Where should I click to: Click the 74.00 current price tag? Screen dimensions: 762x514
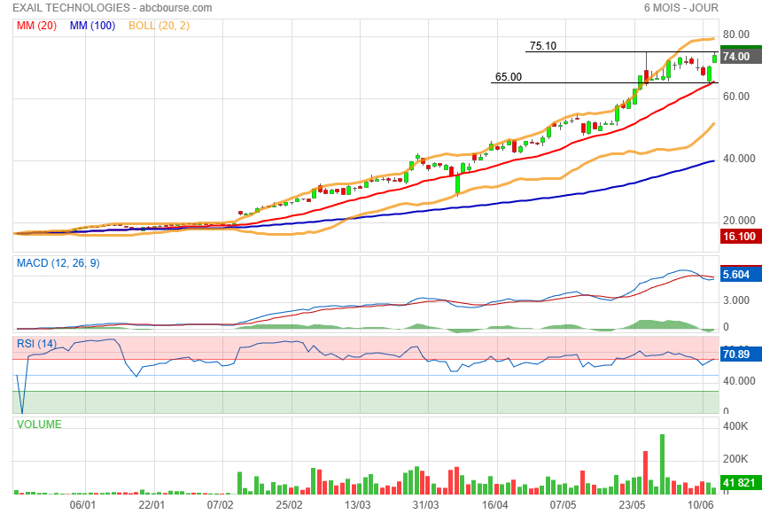[x=741, y=57]
